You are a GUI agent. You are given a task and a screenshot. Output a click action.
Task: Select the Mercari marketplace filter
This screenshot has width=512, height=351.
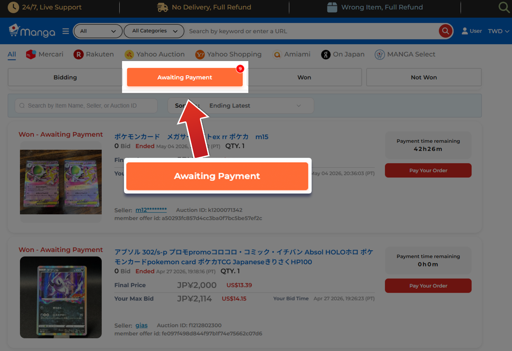45,55
